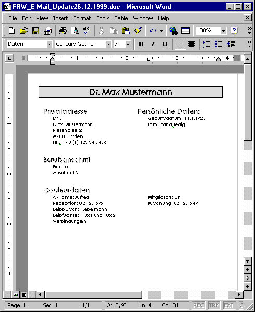Expand the Century Gothic font dropdown
Image resolution: width=255 pixels, height=312 pixels.
coord(108,44)
